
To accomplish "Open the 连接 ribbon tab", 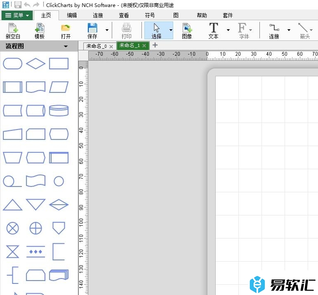I will click(98, 15).
